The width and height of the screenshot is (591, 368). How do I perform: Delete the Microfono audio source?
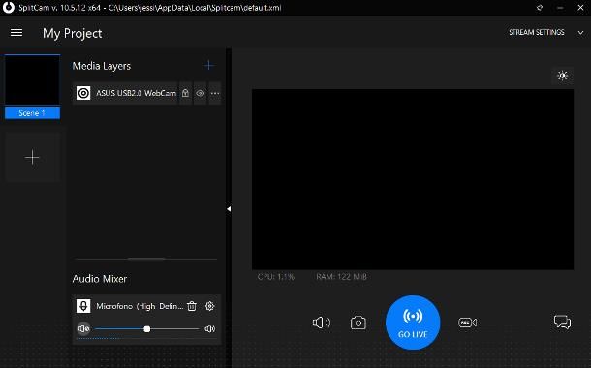coord(192,306)
